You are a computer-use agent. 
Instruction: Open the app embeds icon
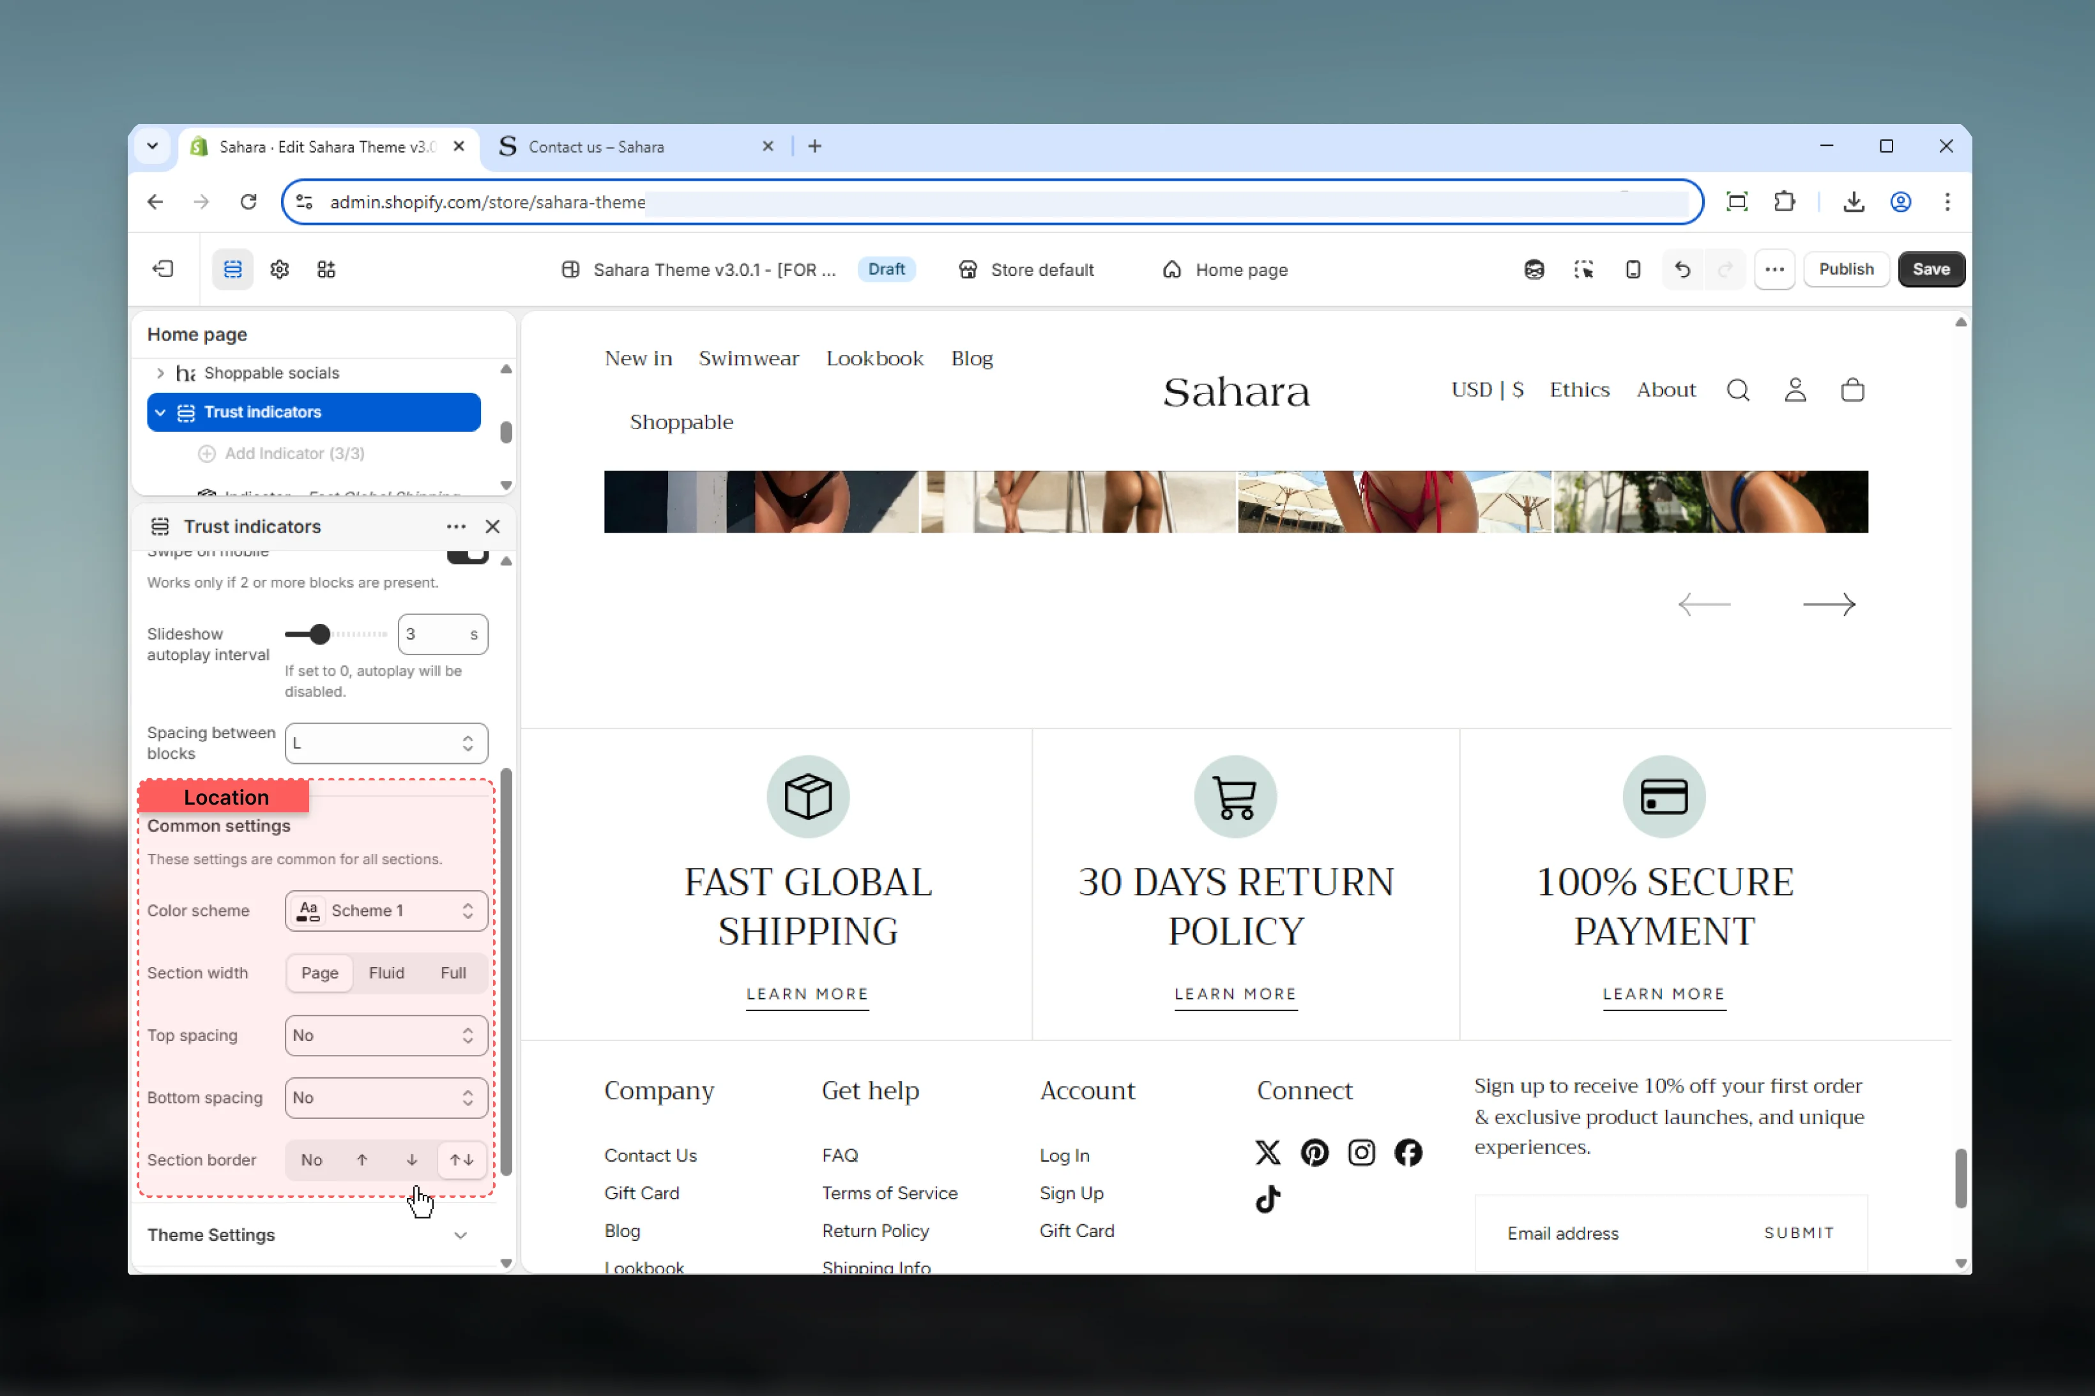(x=326, y=269)
